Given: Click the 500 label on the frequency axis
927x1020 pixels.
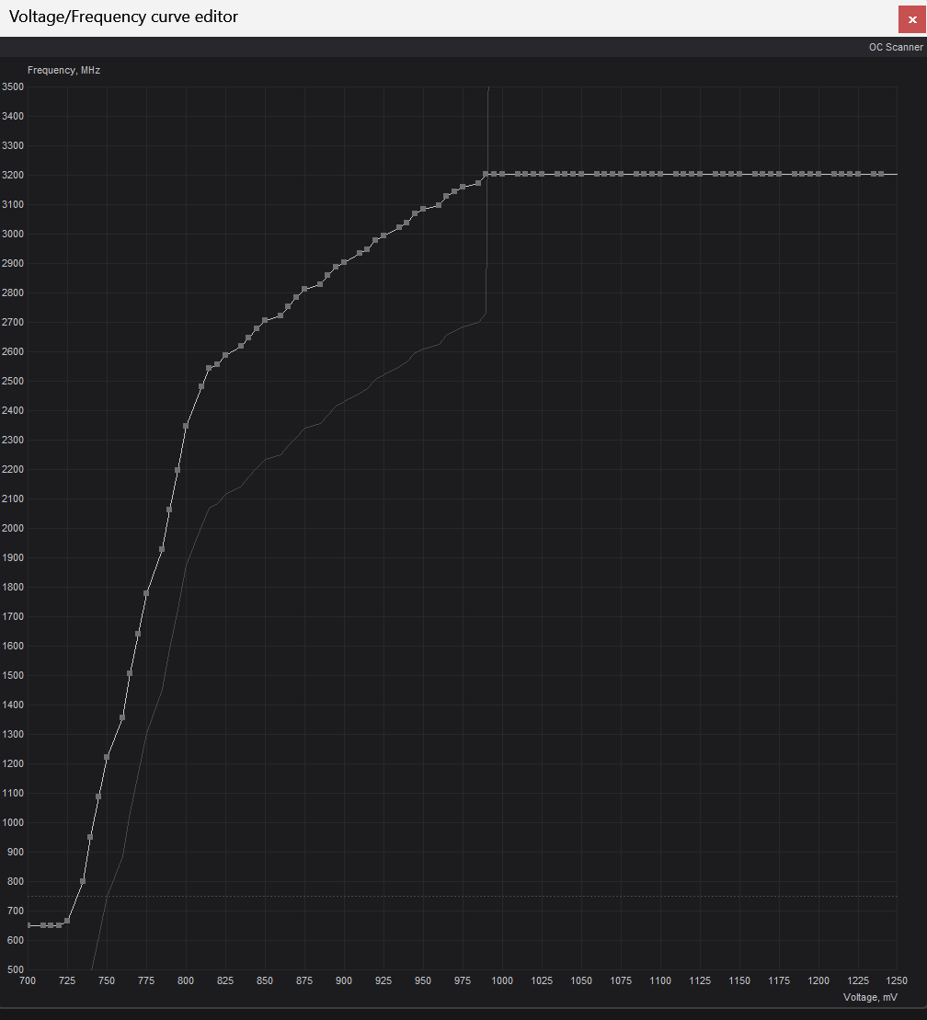Looking at the screenshot, I should pyautogui.click(x=15, y=969).
